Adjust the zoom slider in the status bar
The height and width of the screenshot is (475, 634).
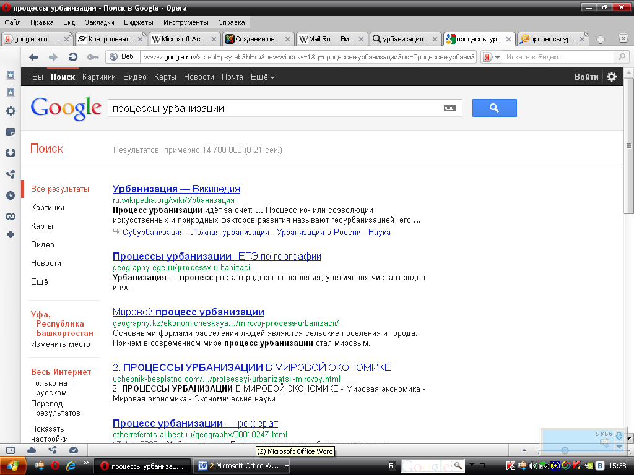click(565, 450)
